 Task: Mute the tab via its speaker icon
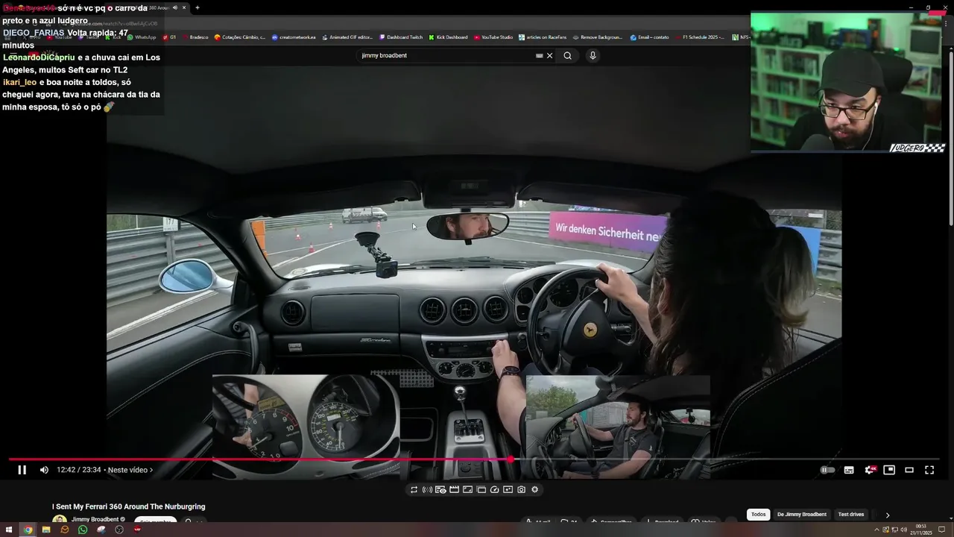tap(175, 7)
